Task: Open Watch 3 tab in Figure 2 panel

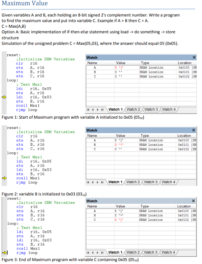Action: tap(151, 182)
